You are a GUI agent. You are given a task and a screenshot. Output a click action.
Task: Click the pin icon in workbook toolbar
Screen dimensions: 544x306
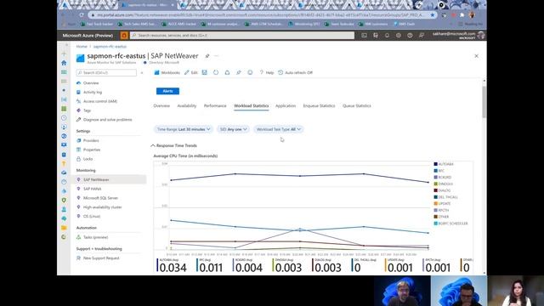point(239,72)
